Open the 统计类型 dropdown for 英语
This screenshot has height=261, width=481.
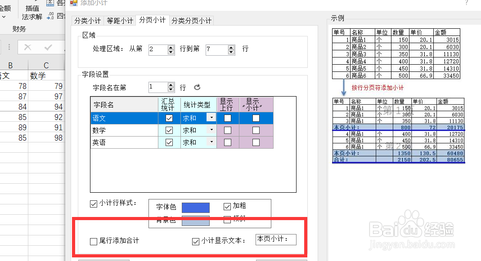[x=211, y=142]
